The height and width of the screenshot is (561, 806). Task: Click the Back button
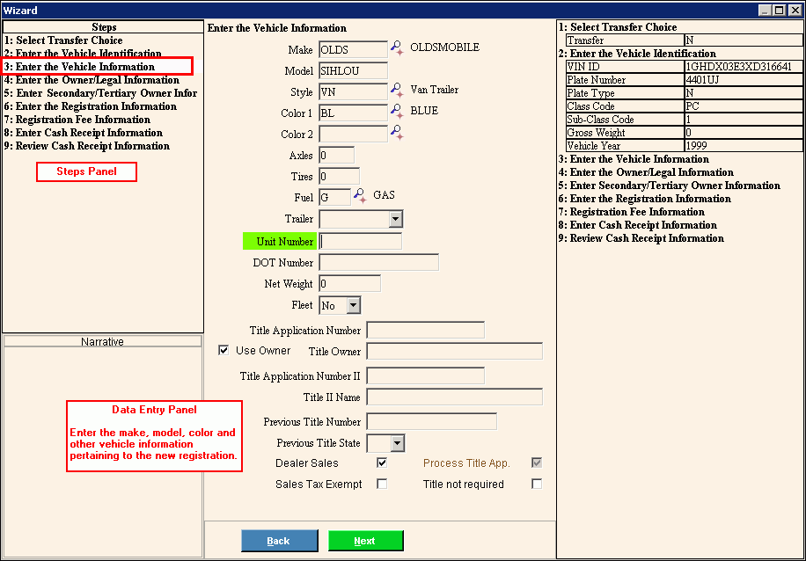click(x=280, y=541)
